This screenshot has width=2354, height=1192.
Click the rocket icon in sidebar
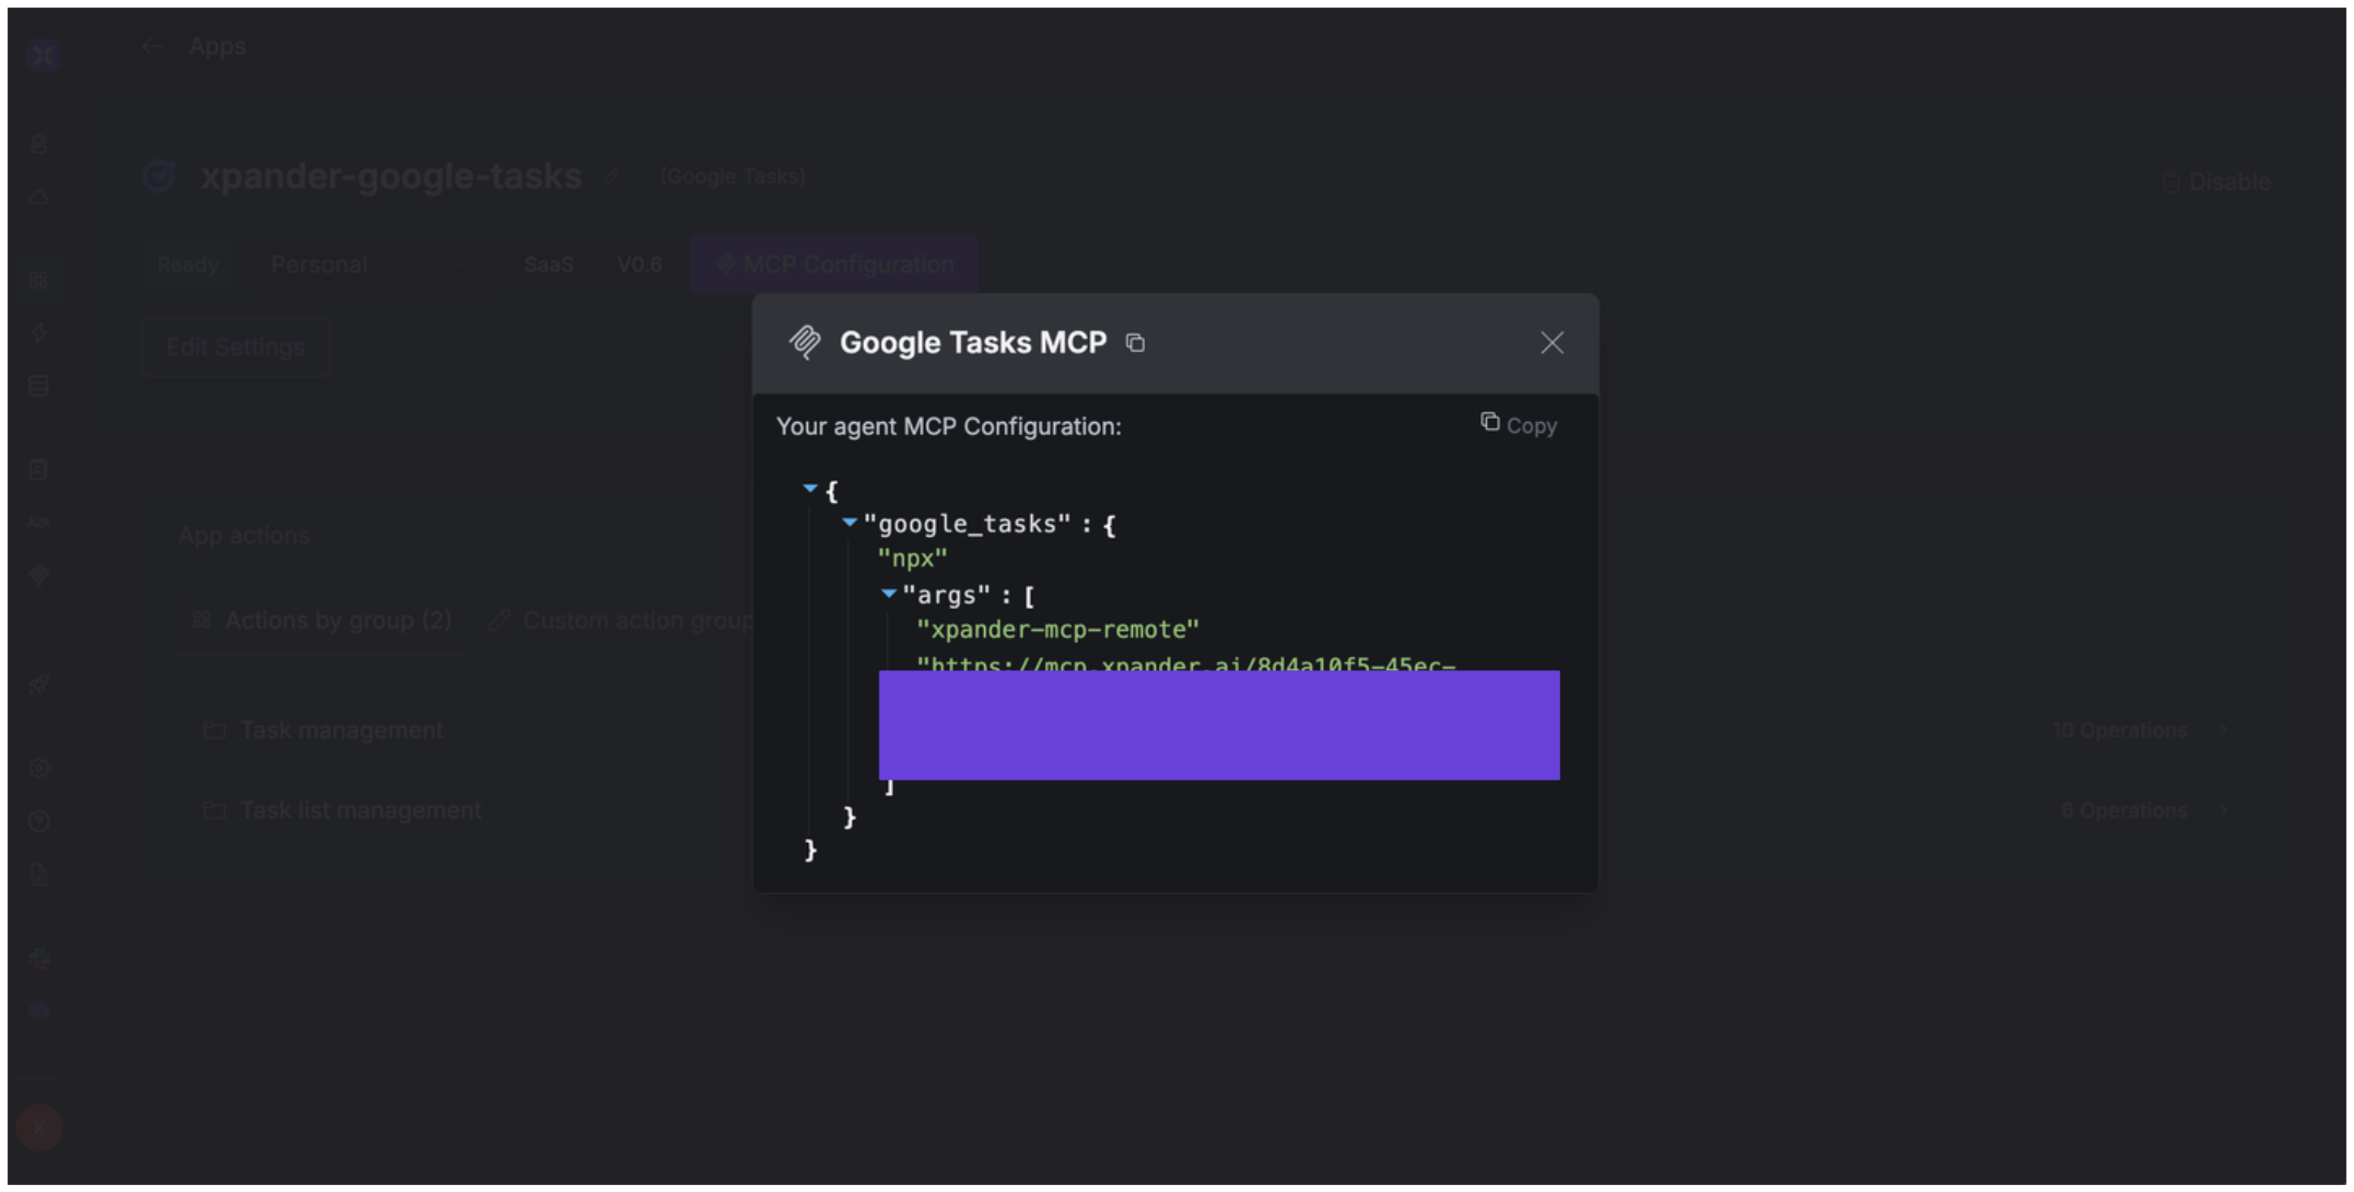click(39, 685)
